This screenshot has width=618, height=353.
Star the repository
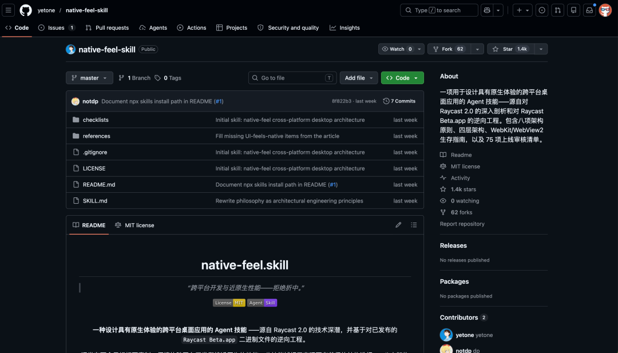click(x=510, y=49)
